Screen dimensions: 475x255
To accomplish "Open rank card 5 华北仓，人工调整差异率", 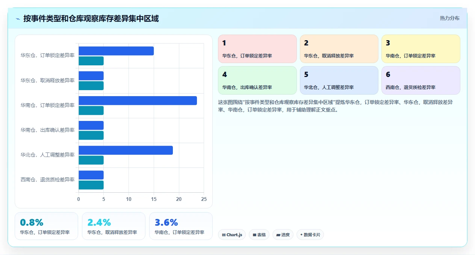I will tap(339, 80).
